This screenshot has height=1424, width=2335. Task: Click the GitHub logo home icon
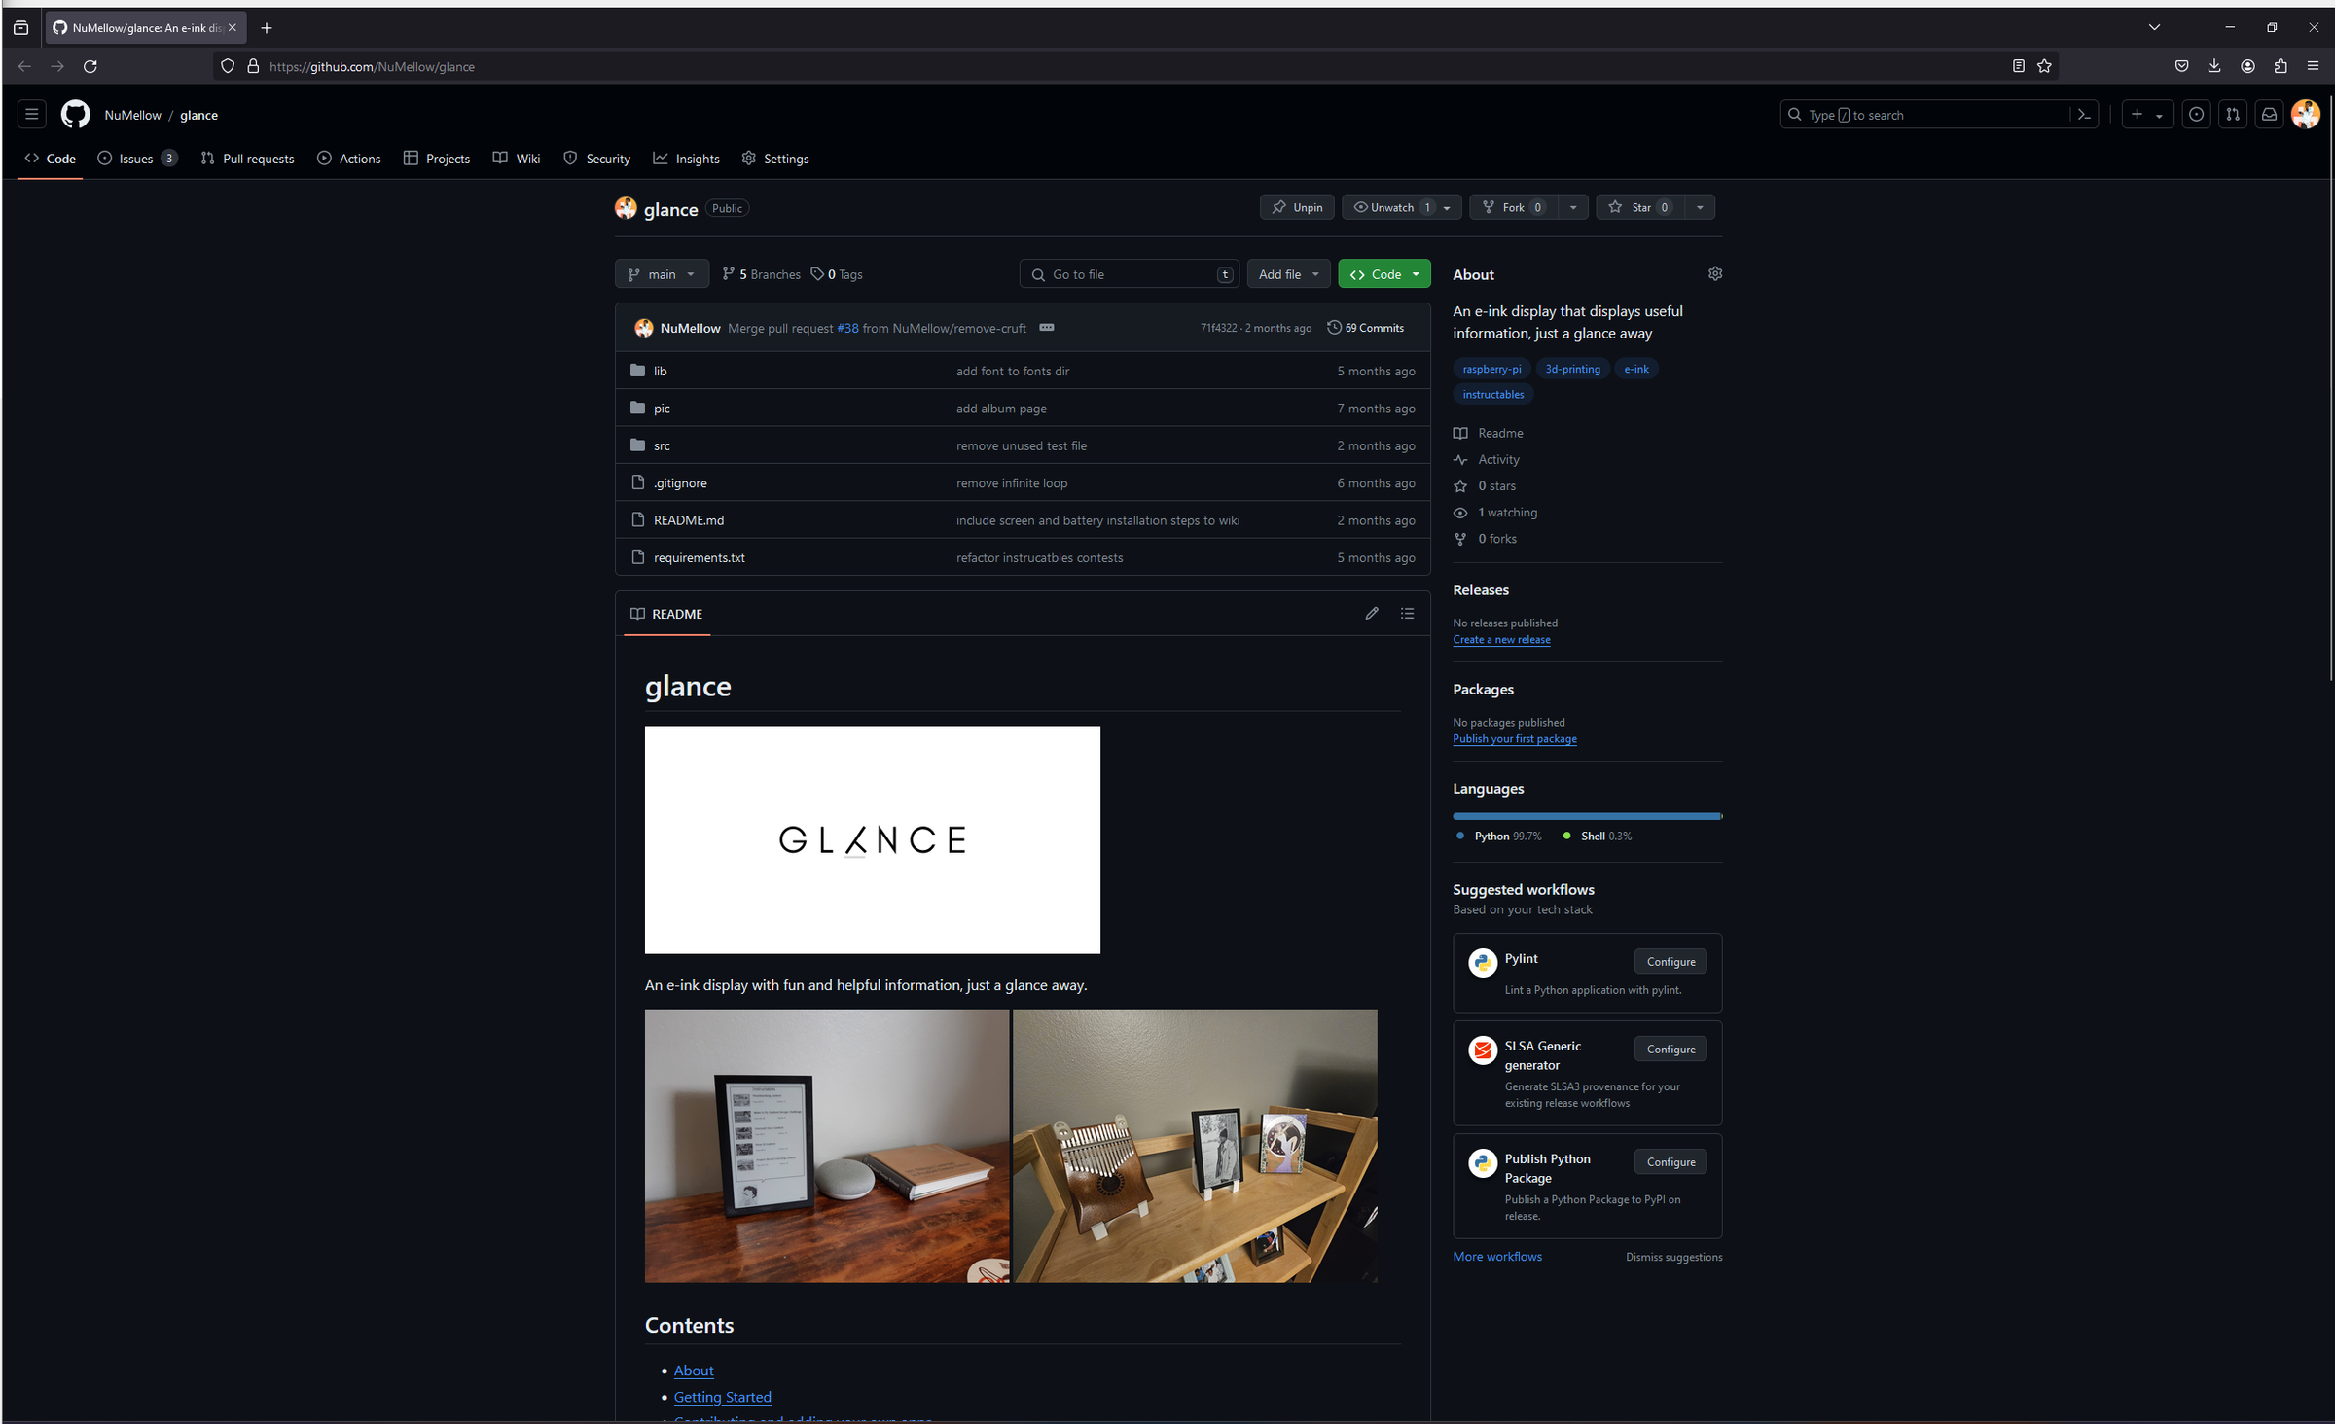75,115
